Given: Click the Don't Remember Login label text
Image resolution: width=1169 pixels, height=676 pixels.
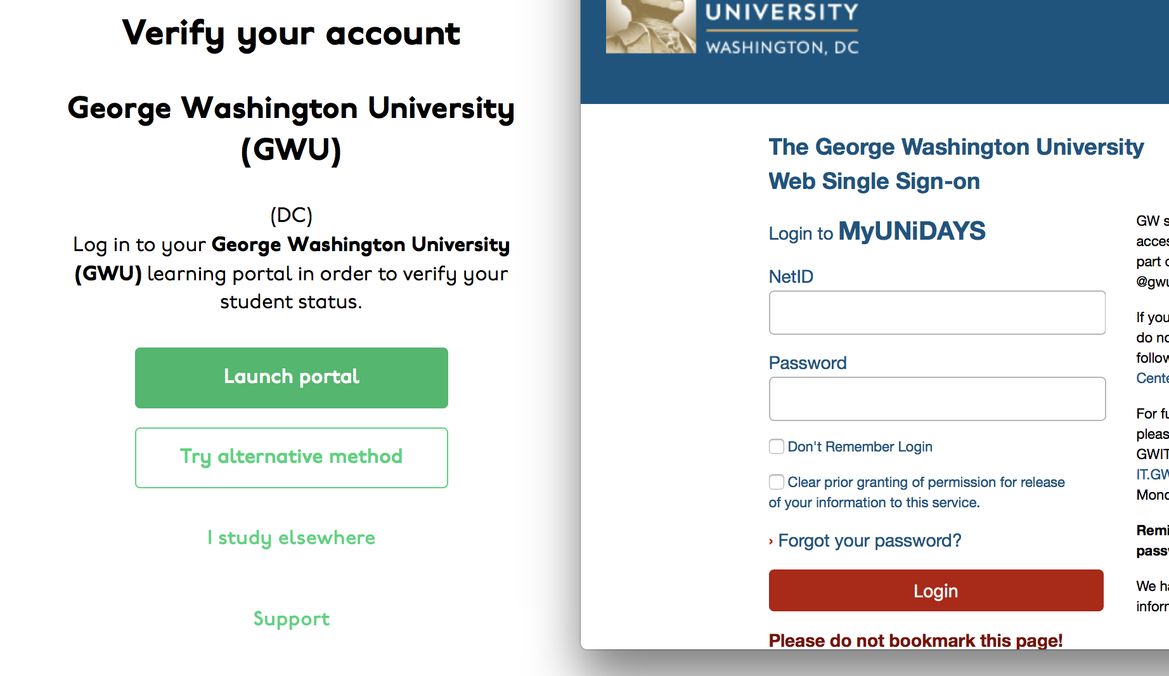Looking at the screenshot, I should [860, 446].
